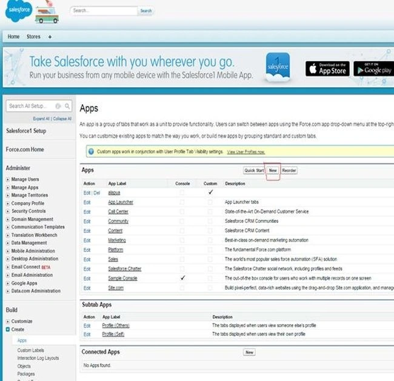Expand Manage Users in Administer section
Viewport: 394px width, 381px height.
click(8, 179)
